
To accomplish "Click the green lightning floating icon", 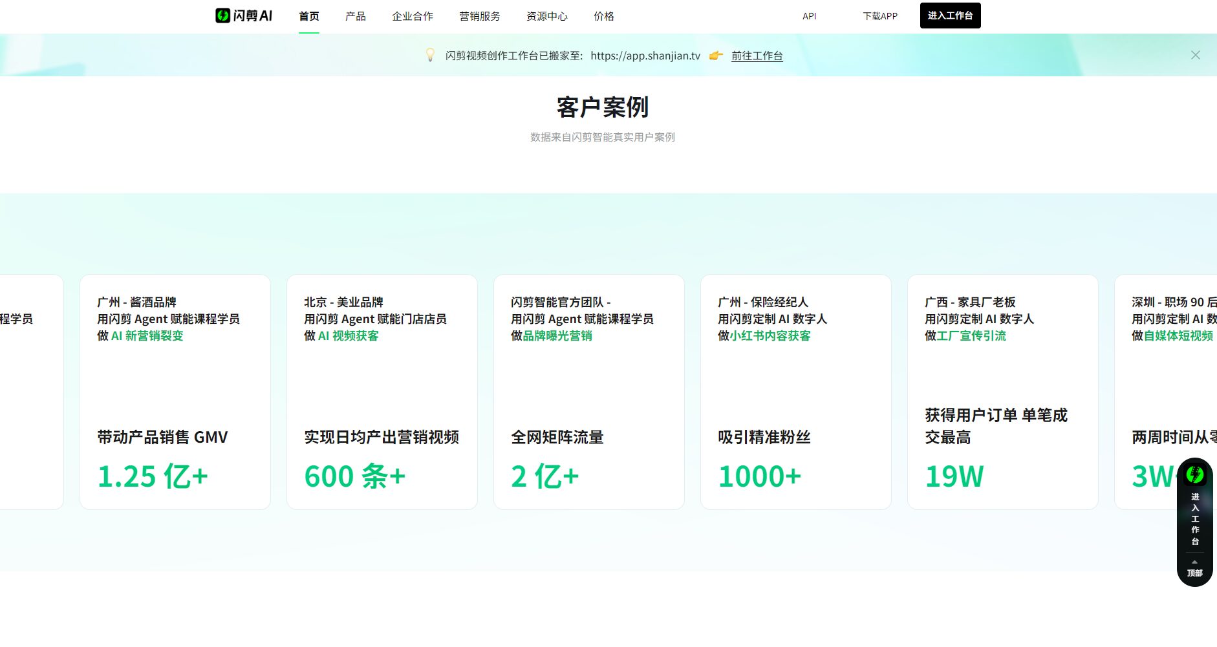I will pyautogui.click(x=1195, y=475).
